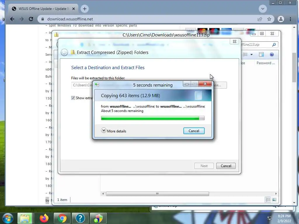Toggle the Explorer preview pane icon
The width and height of the screenshot is (299, 224).
261,55
